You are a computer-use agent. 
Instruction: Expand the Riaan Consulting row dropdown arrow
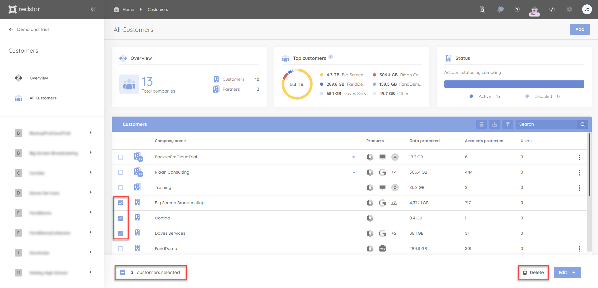(354, 172)
